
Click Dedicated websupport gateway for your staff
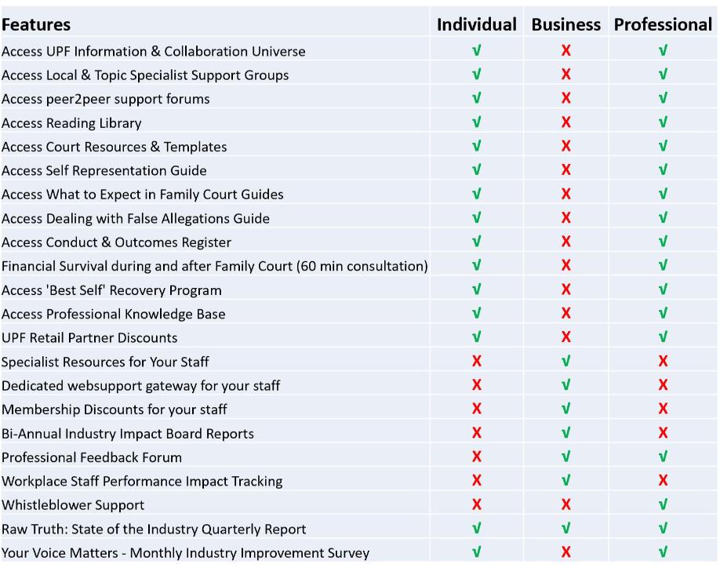click(140, 386)
